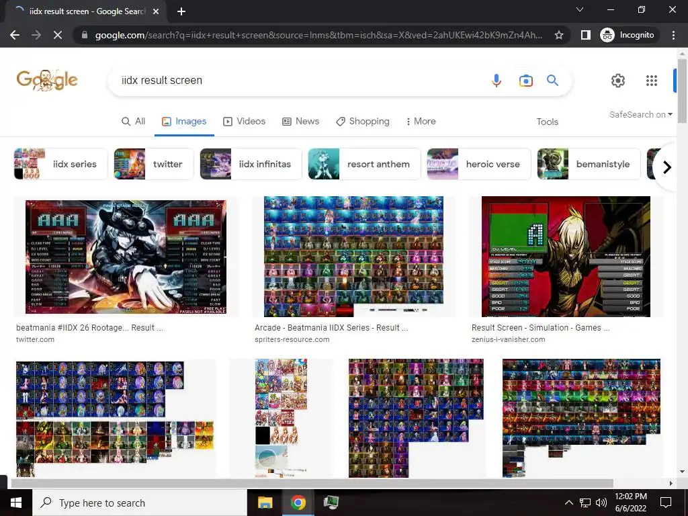The height and width of the screenshot is (516, 688).
Task: Expand the More search options menu
Action: click(x=421, y=121)
